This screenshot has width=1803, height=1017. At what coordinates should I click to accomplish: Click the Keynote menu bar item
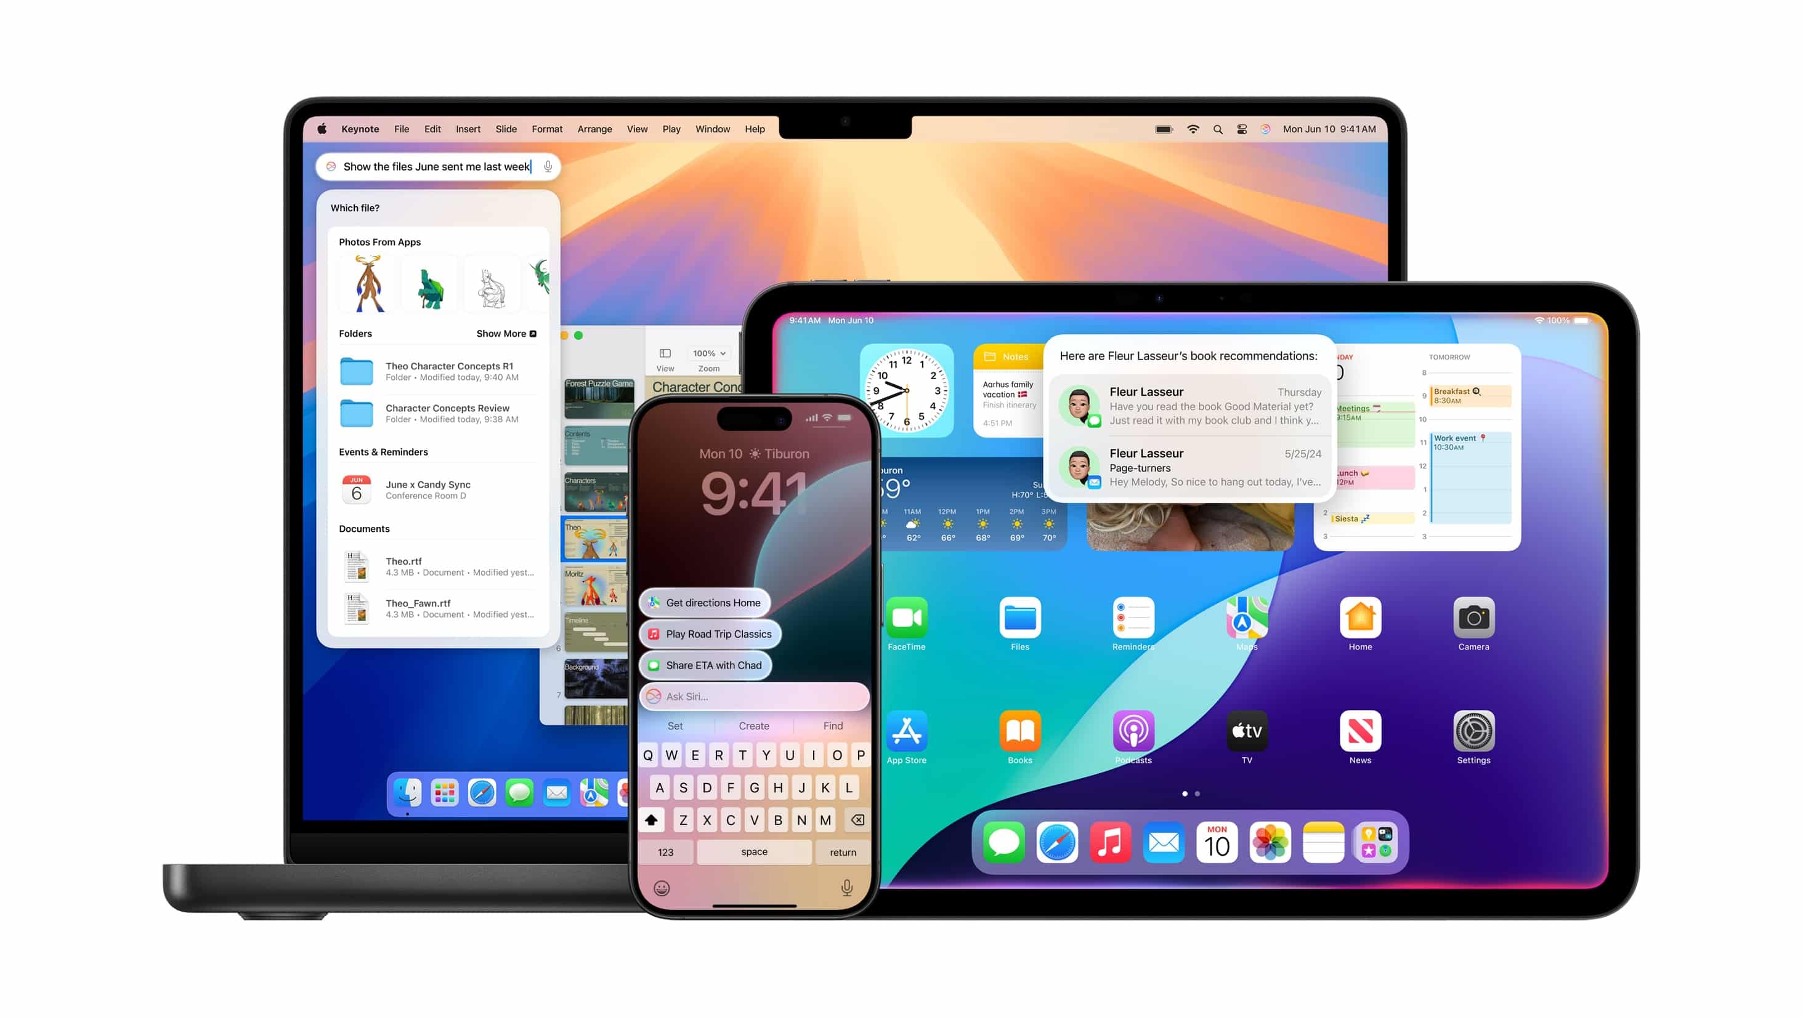pyautogui.click(x=360, y=129)
